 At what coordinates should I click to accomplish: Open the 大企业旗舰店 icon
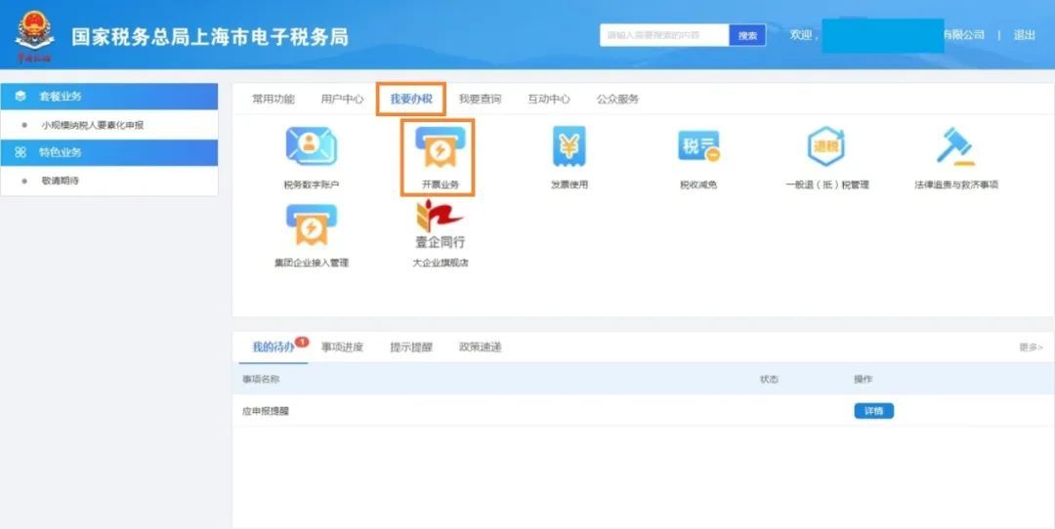[440, 226]
